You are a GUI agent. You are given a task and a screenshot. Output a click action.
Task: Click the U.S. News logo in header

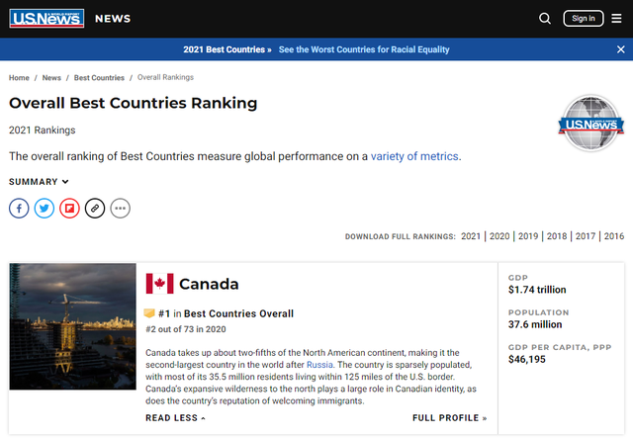(x=46, y=19)
